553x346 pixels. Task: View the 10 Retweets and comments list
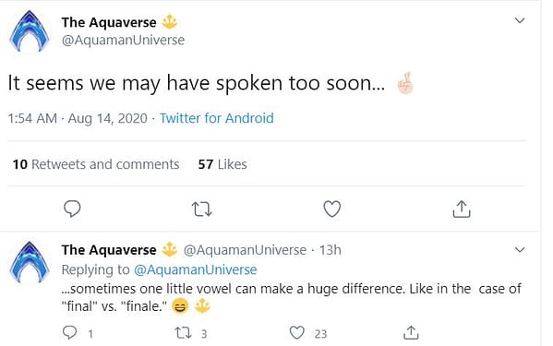click(96, 164)
